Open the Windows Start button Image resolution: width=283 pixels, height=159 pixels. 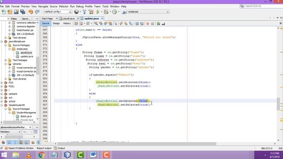(4, 155)
